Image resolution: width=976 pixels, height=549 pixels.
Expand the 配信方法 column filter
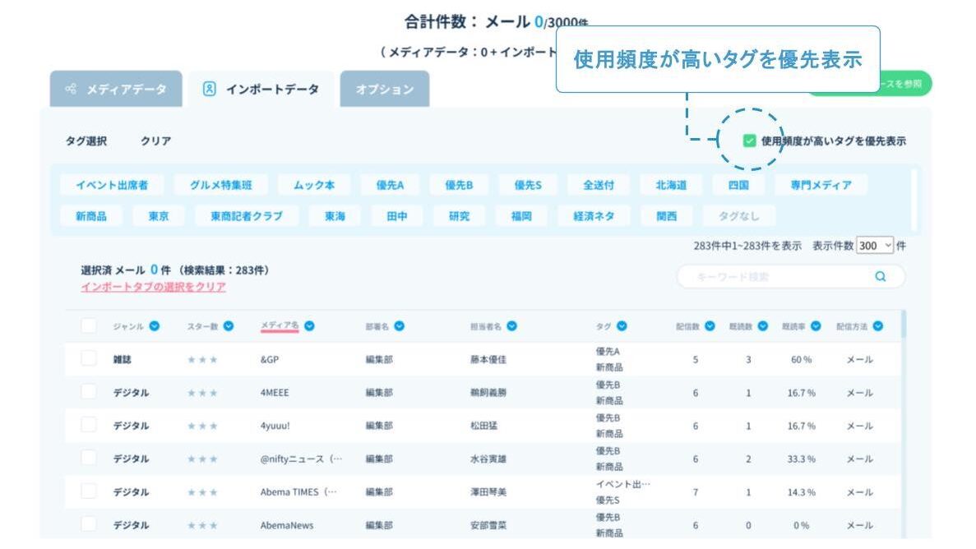(878, 326)
